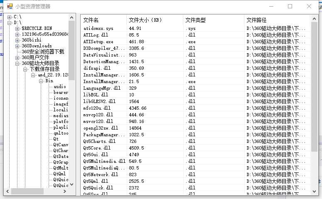322x199 pixels.
Task: Expand the $RECYCLE.BIN folder
Action: (17, 29)
